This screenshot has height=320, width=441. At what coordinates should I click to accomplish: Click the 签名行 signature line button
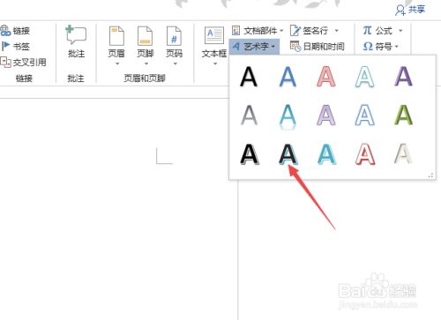(314, 30)
